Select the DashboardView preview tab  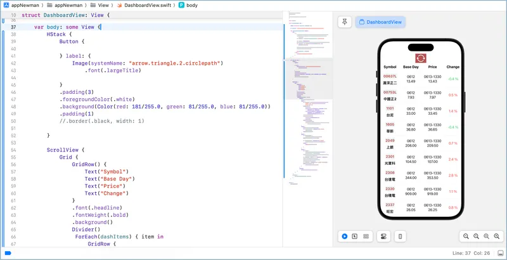pyautogui.click(x=380, y=22)
